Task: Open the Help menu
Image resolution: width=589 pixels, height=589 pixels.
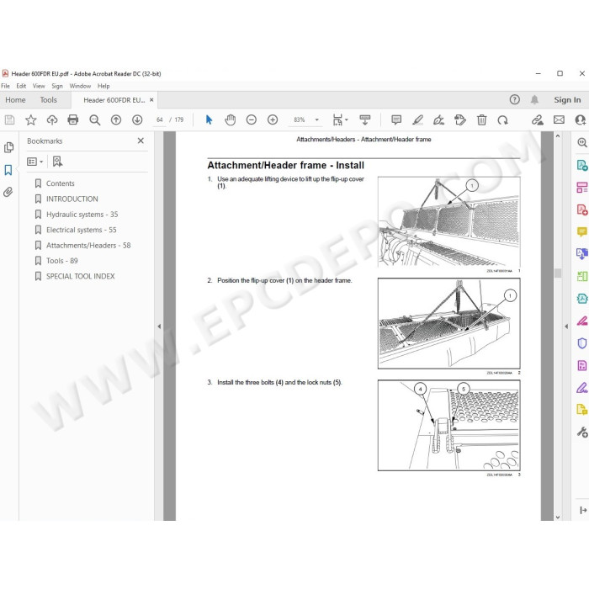Action: 103,86
